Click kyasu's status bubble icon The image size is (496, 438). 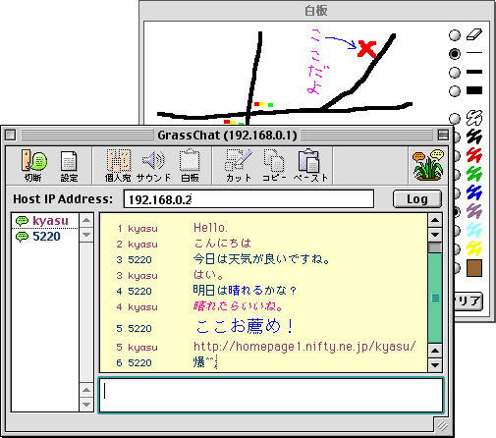(x=22, y=221)
